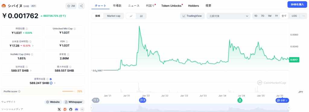Open the chart's three-dot more options
This screenshot has width=309, height=112.
pyautogui.click(x=304, y=16)
